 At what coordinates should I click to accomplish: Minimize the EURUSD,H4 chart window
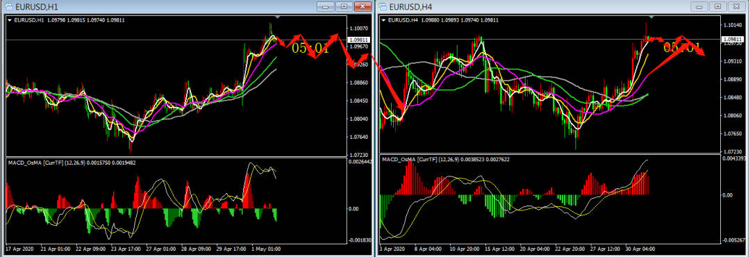(700, 6)
